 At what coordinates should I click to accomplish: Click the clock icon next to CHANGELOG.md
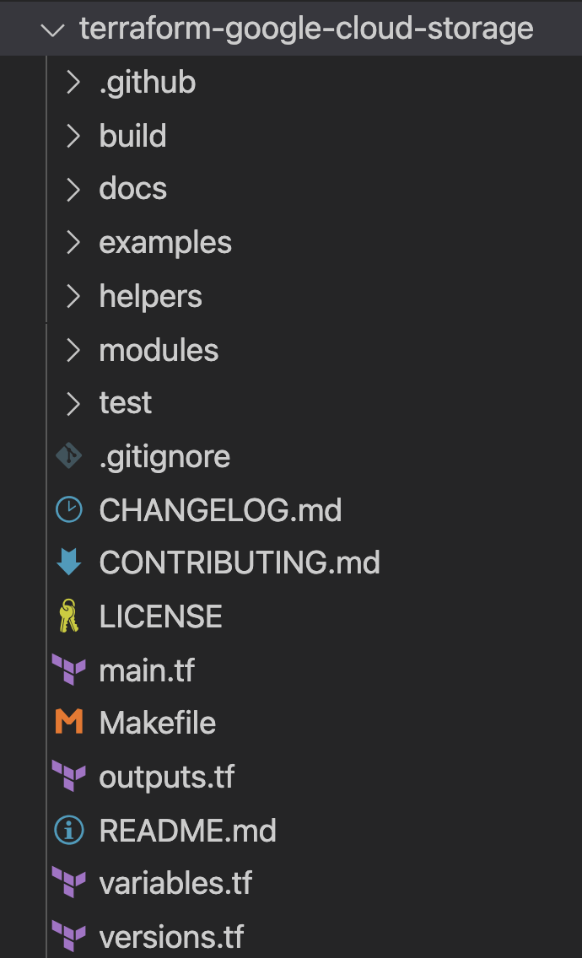(x=68, y=509)
